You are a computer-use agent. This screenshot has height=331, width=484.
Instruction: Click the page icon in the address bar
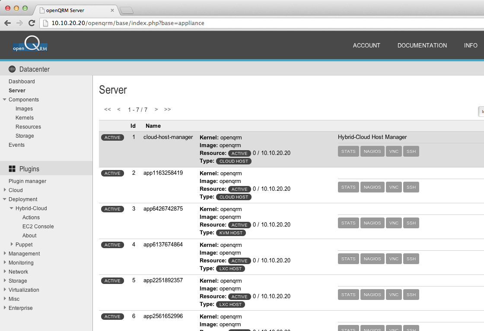pos(45,23)
